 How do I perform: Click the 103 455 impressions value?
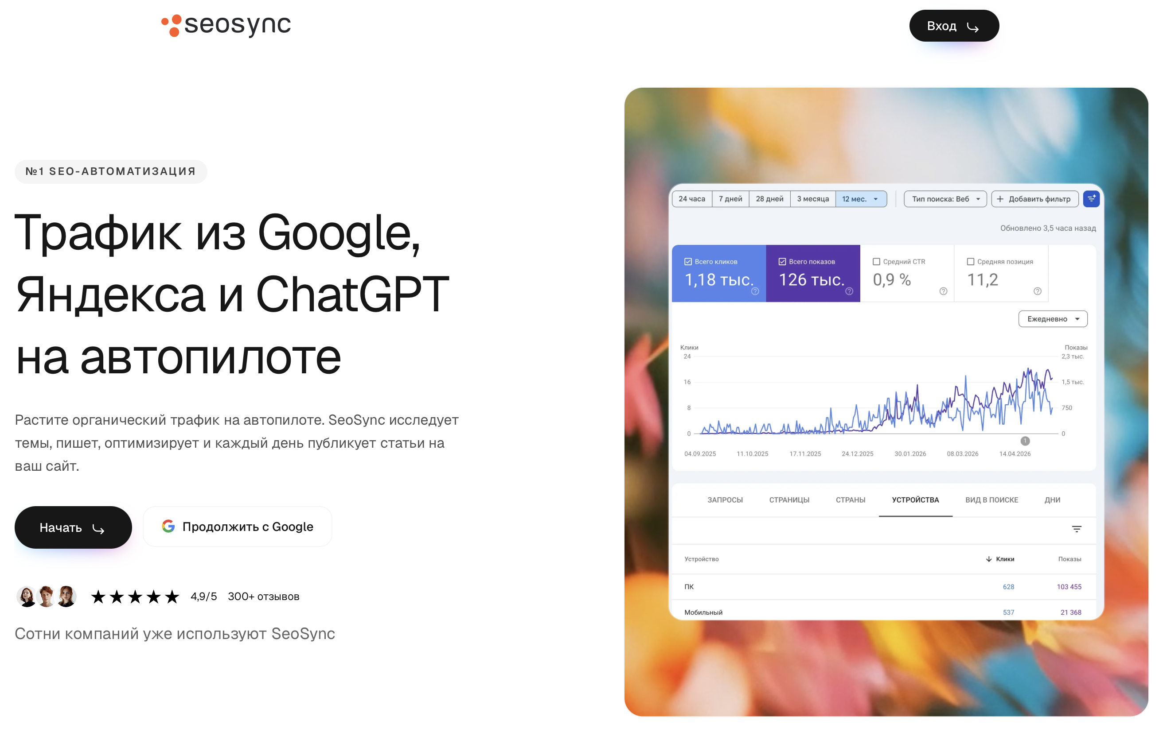pyautogui.click(x=1069, y=587)
